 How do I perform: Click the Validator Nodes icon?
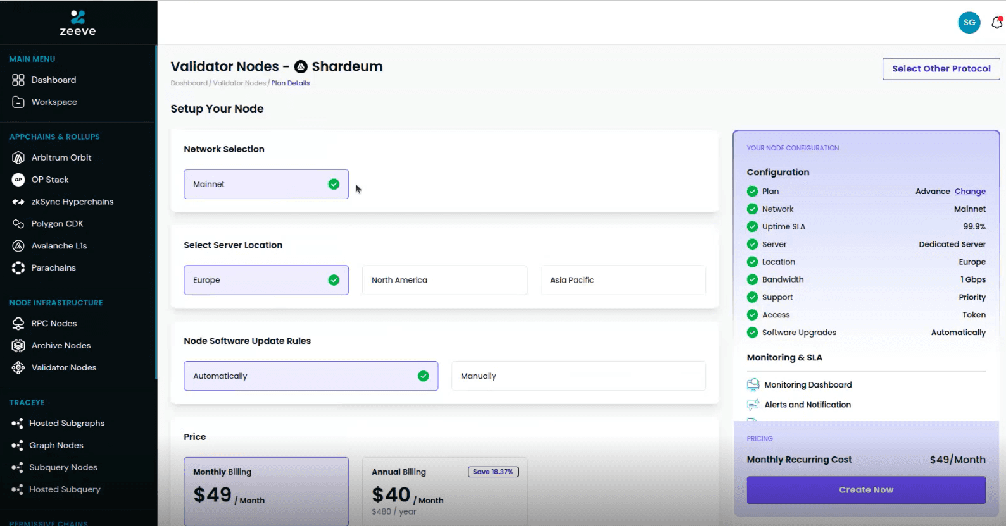click(18, 368)
